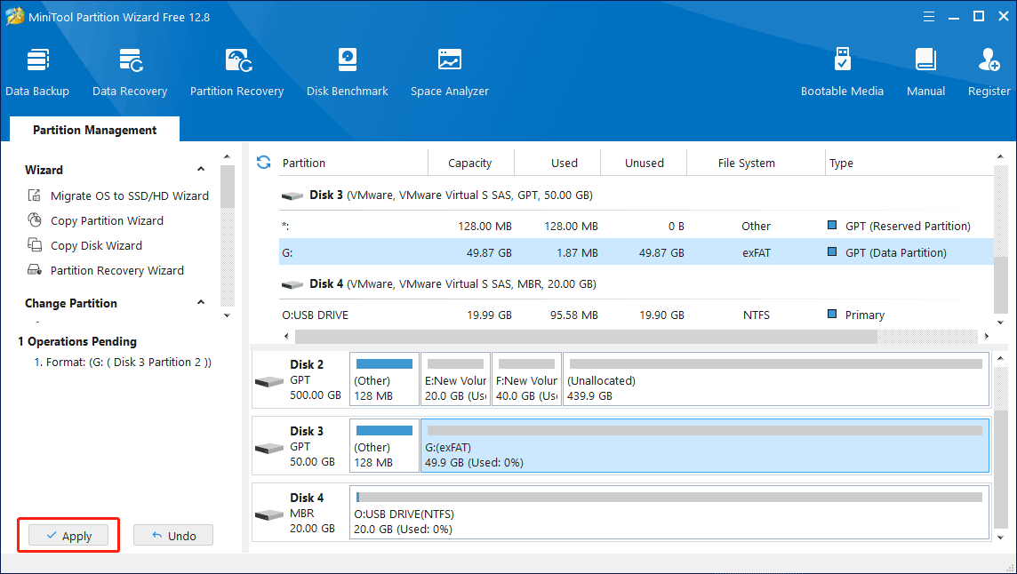Open Partition Recovery Wizard link
Viewport: 1017px width, 574px height.
(x=117, y=270)
